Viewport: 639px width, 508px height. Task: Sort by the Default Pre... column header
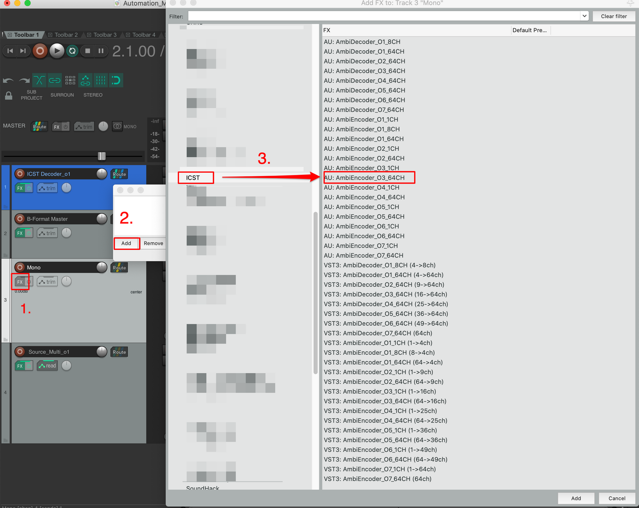click(530, 30)
